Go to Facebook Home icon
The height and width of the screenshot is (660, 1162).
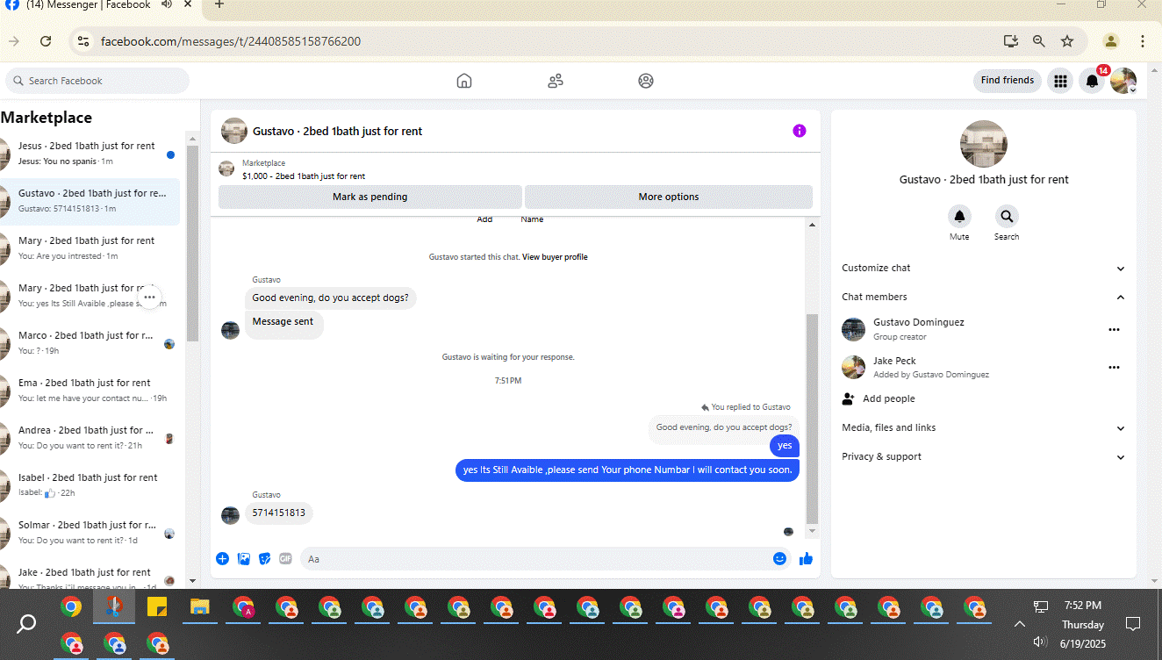pos(464,81)
